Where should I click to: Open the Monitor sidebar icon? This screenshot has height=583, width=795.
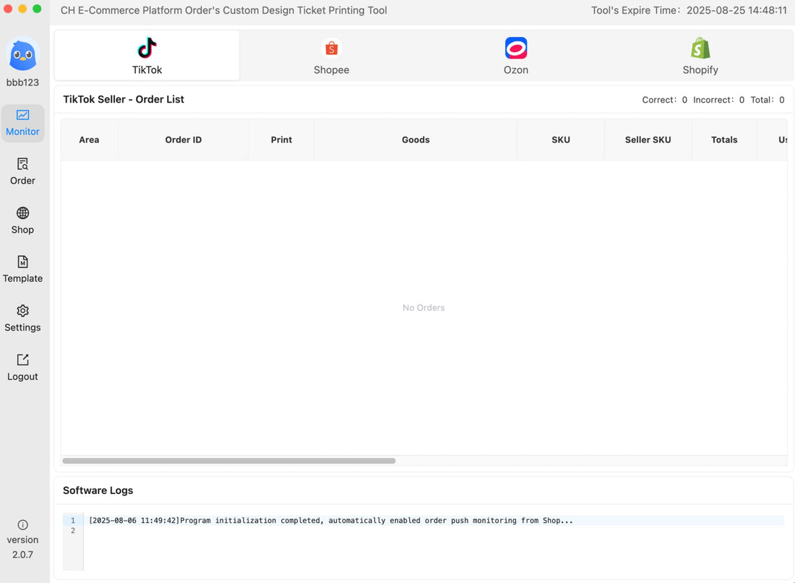tap(22, 115)
